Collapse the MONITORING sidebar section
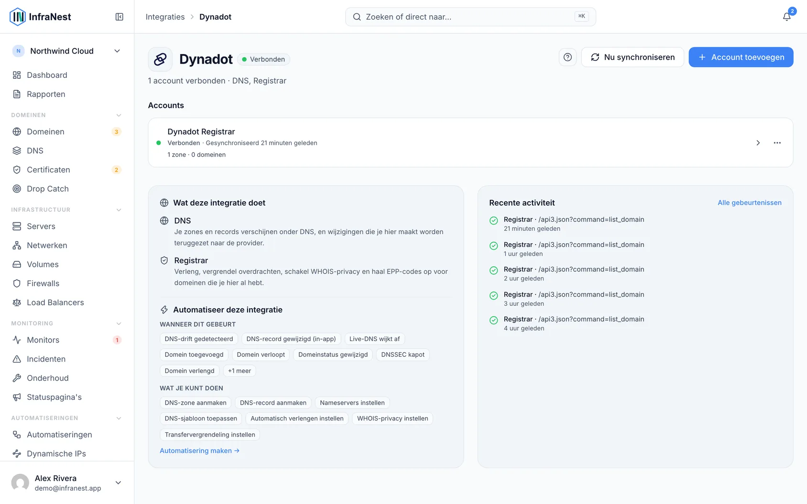 [x=119, y=323]
